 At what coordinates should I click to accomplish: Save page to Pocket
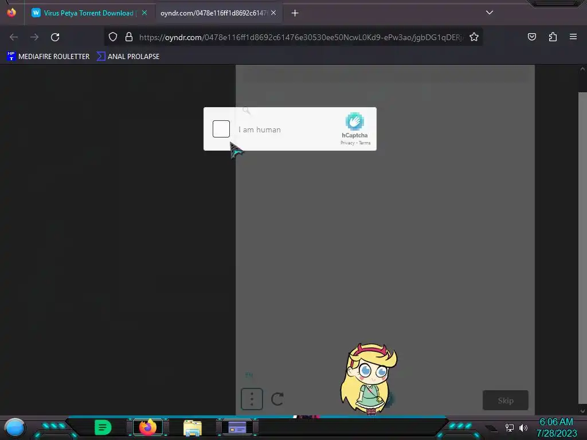click(531, 37)
